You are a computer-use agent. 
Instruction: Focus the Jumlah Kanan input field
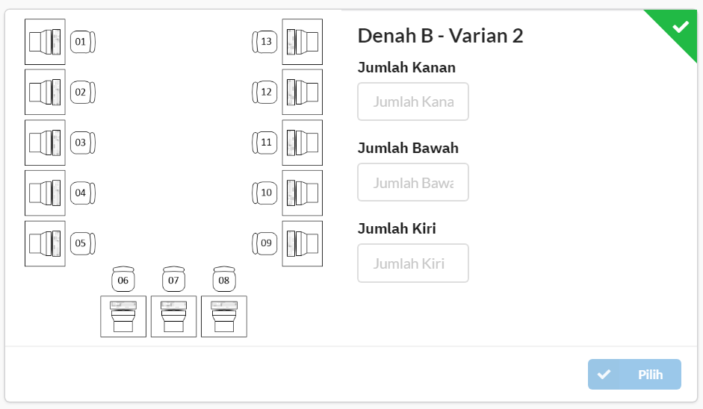tap(413, 102)
